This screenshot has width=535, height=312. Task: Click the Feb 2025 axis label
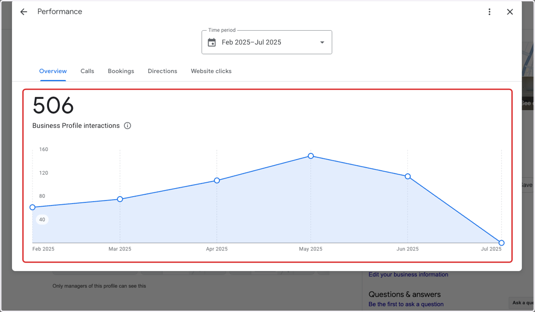(x=43, y=249)
